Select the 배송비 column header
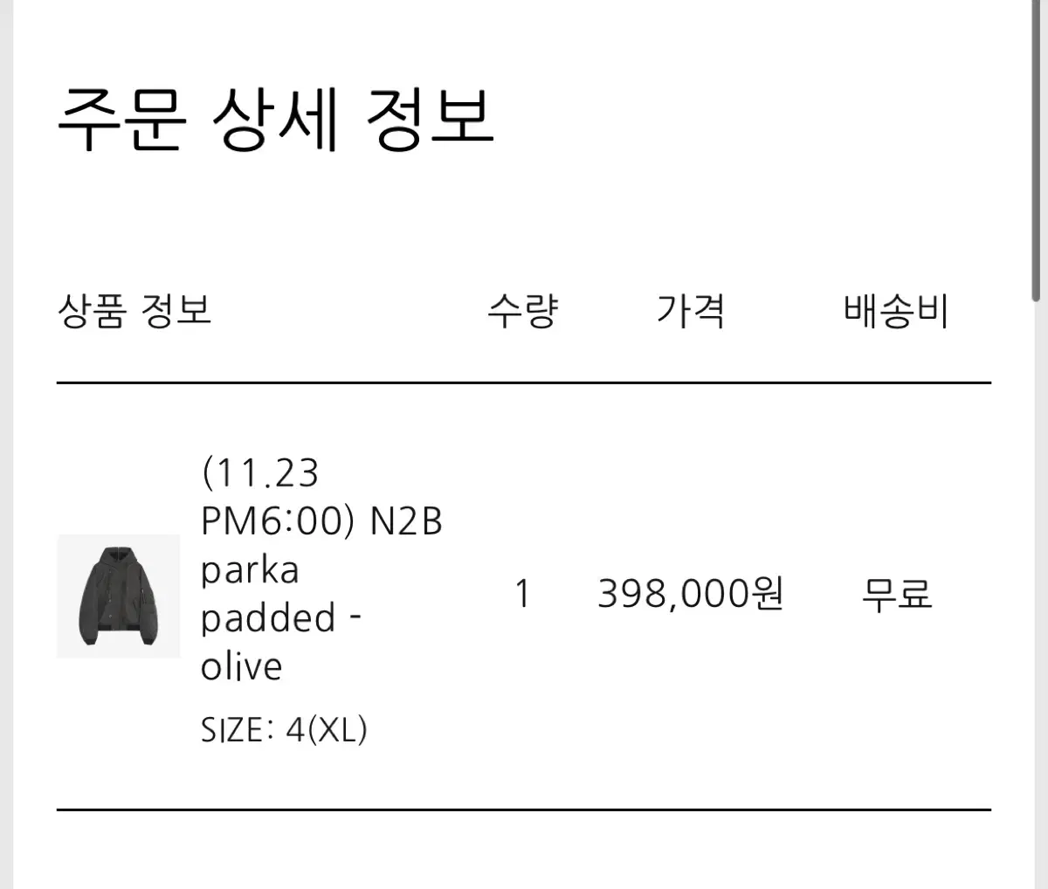 (896, 311)
